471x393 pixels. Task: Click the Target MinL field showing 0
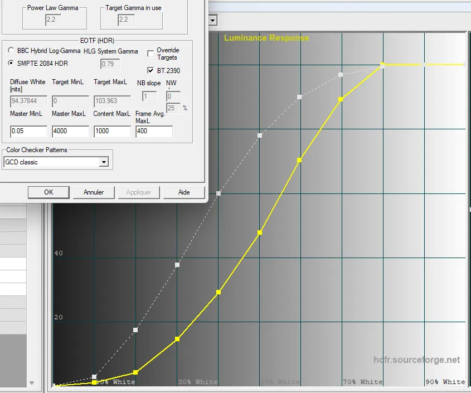point(70,101)
